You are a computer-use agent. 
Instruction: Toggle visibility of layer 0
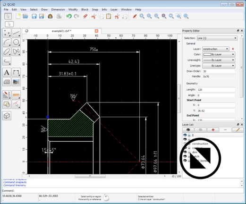coord(185,135)
